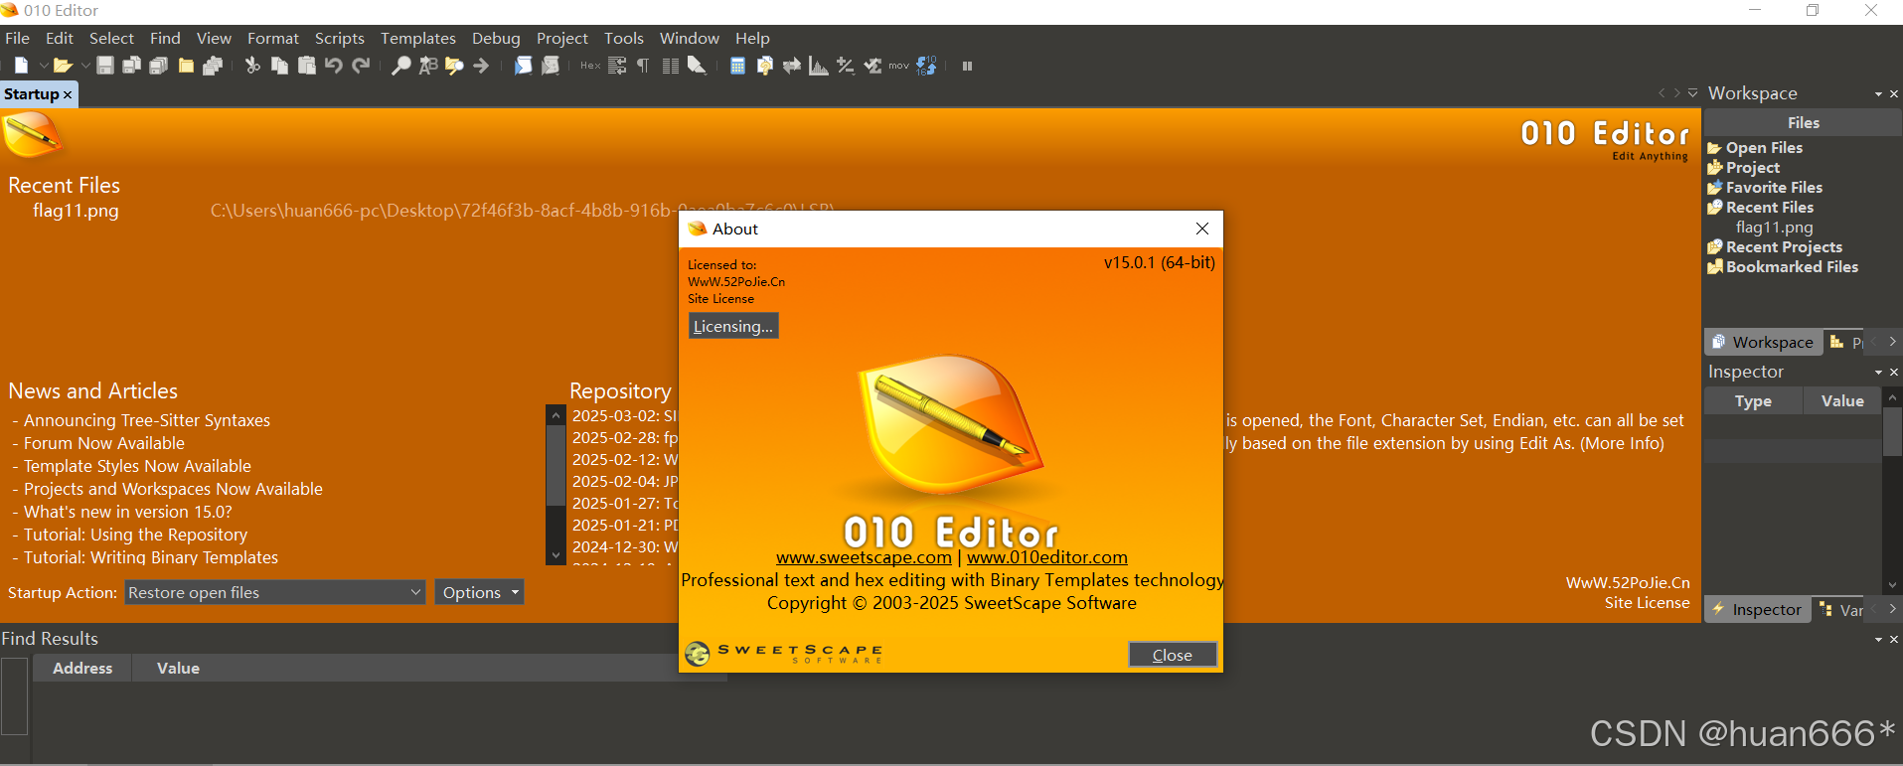Select Favorite Files in Workspace

click(x=1774, y=187)
